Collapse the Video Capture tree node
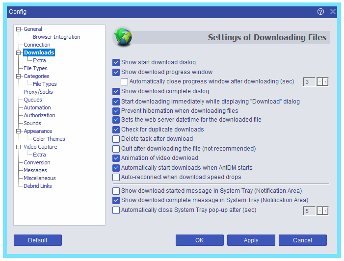344x261 pixels. coord(19,147)
